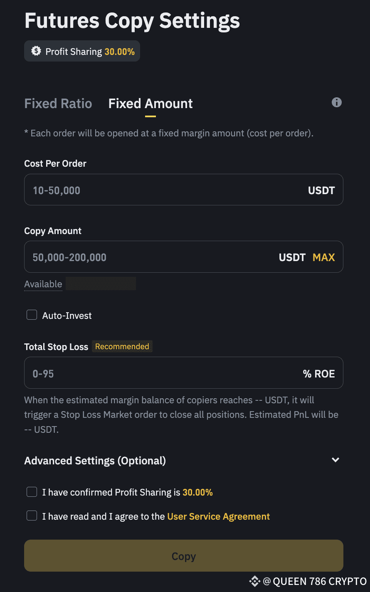Click the Copy Amount input field
370x592 pixels.
point(150,257)
